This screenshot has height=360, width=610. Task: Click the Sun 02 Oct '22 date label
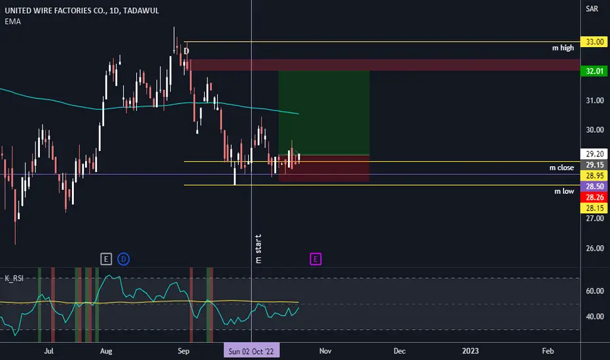(x=251, y=351)
